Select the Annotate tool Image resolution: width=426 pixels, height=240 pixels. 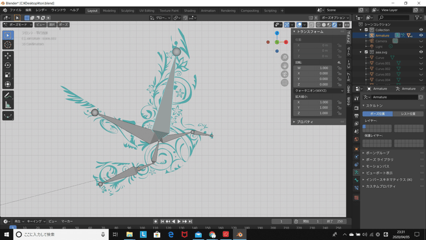pyautogui.click(x=8, y=95)
